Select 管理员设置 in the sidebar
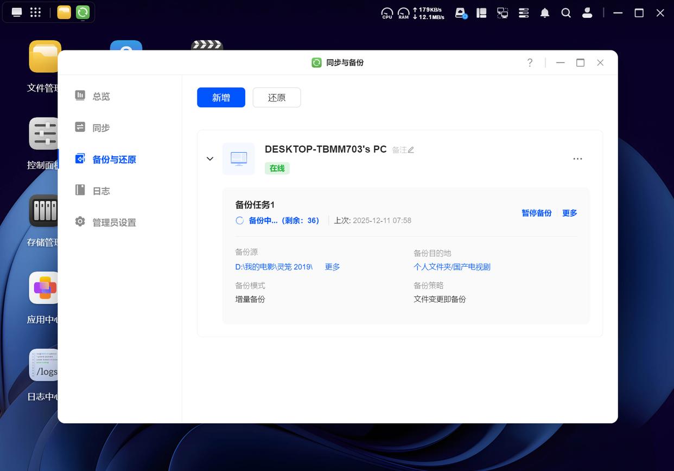674x471 pixels. (114, 222)
